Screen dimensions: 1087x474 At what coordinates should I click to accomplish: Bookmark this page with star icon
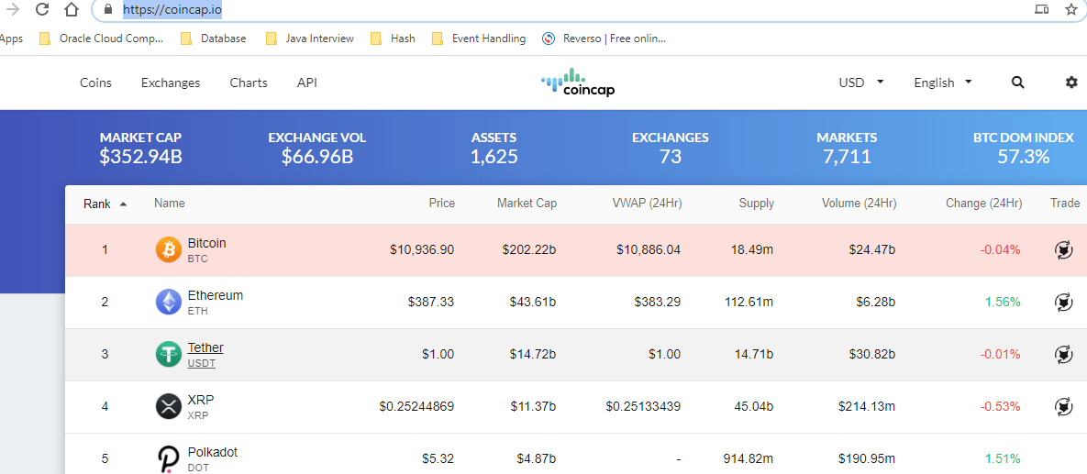click(1070, 10)
